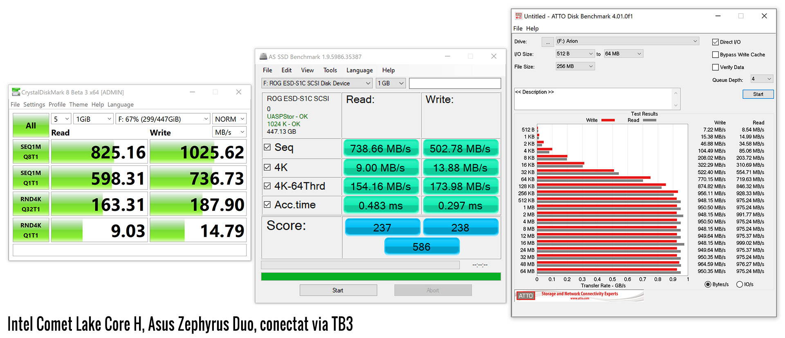Click the ATTO Disk Benchmark title icon
This screenshot has width=785, height=338.
(518, 16)
